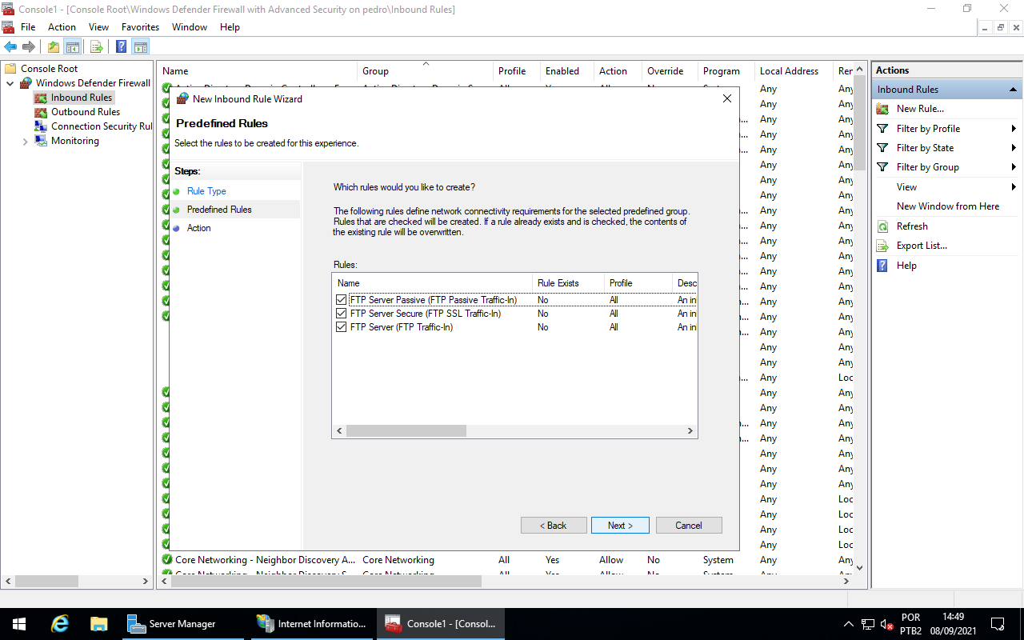This screenshot has height=640, width=1024.
Task: Open Server Manager from the taskbar
Action: 183,623
